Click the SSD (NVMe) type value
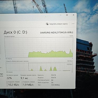Viewport: 98px width, 98px height. click(x=55, y=85)
